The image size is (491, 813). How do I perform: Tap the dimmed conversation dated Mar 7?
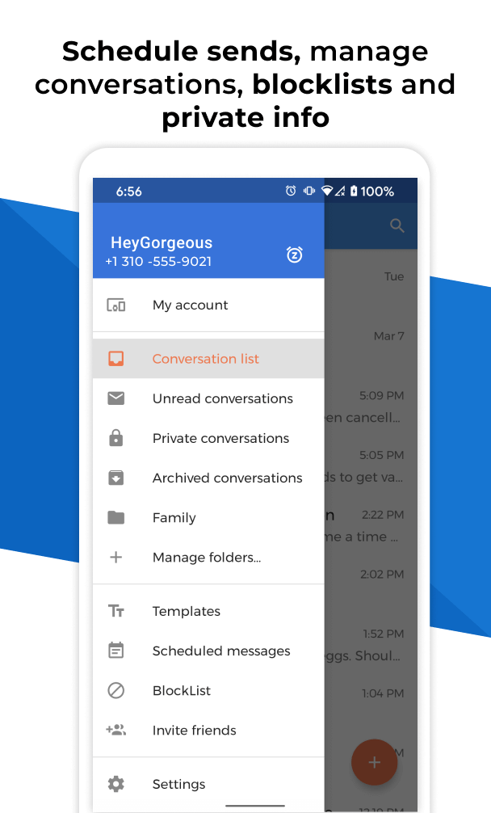click(x=371, y=336)
